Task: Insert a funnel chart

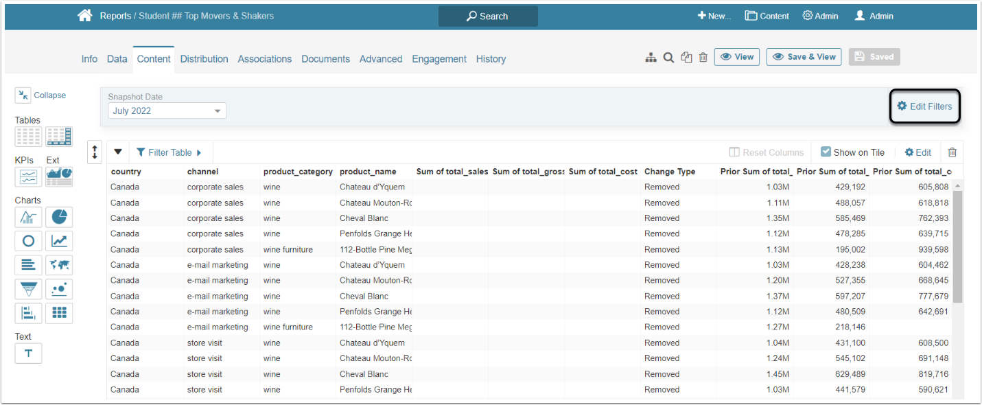Action: point(28,290)
